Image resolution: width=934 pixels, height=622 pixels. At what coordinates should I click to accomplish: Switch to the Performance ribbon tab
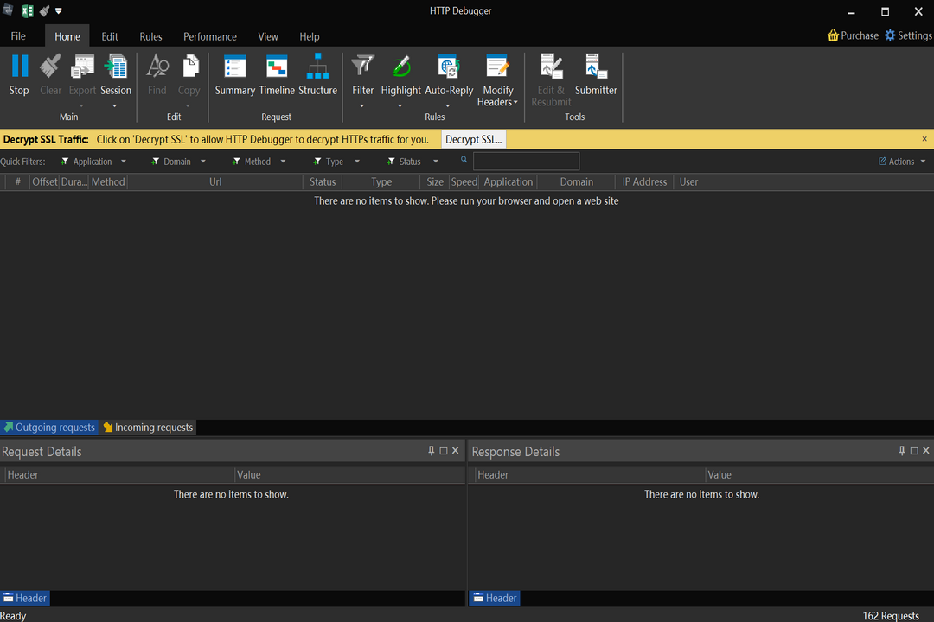[209, 36]
